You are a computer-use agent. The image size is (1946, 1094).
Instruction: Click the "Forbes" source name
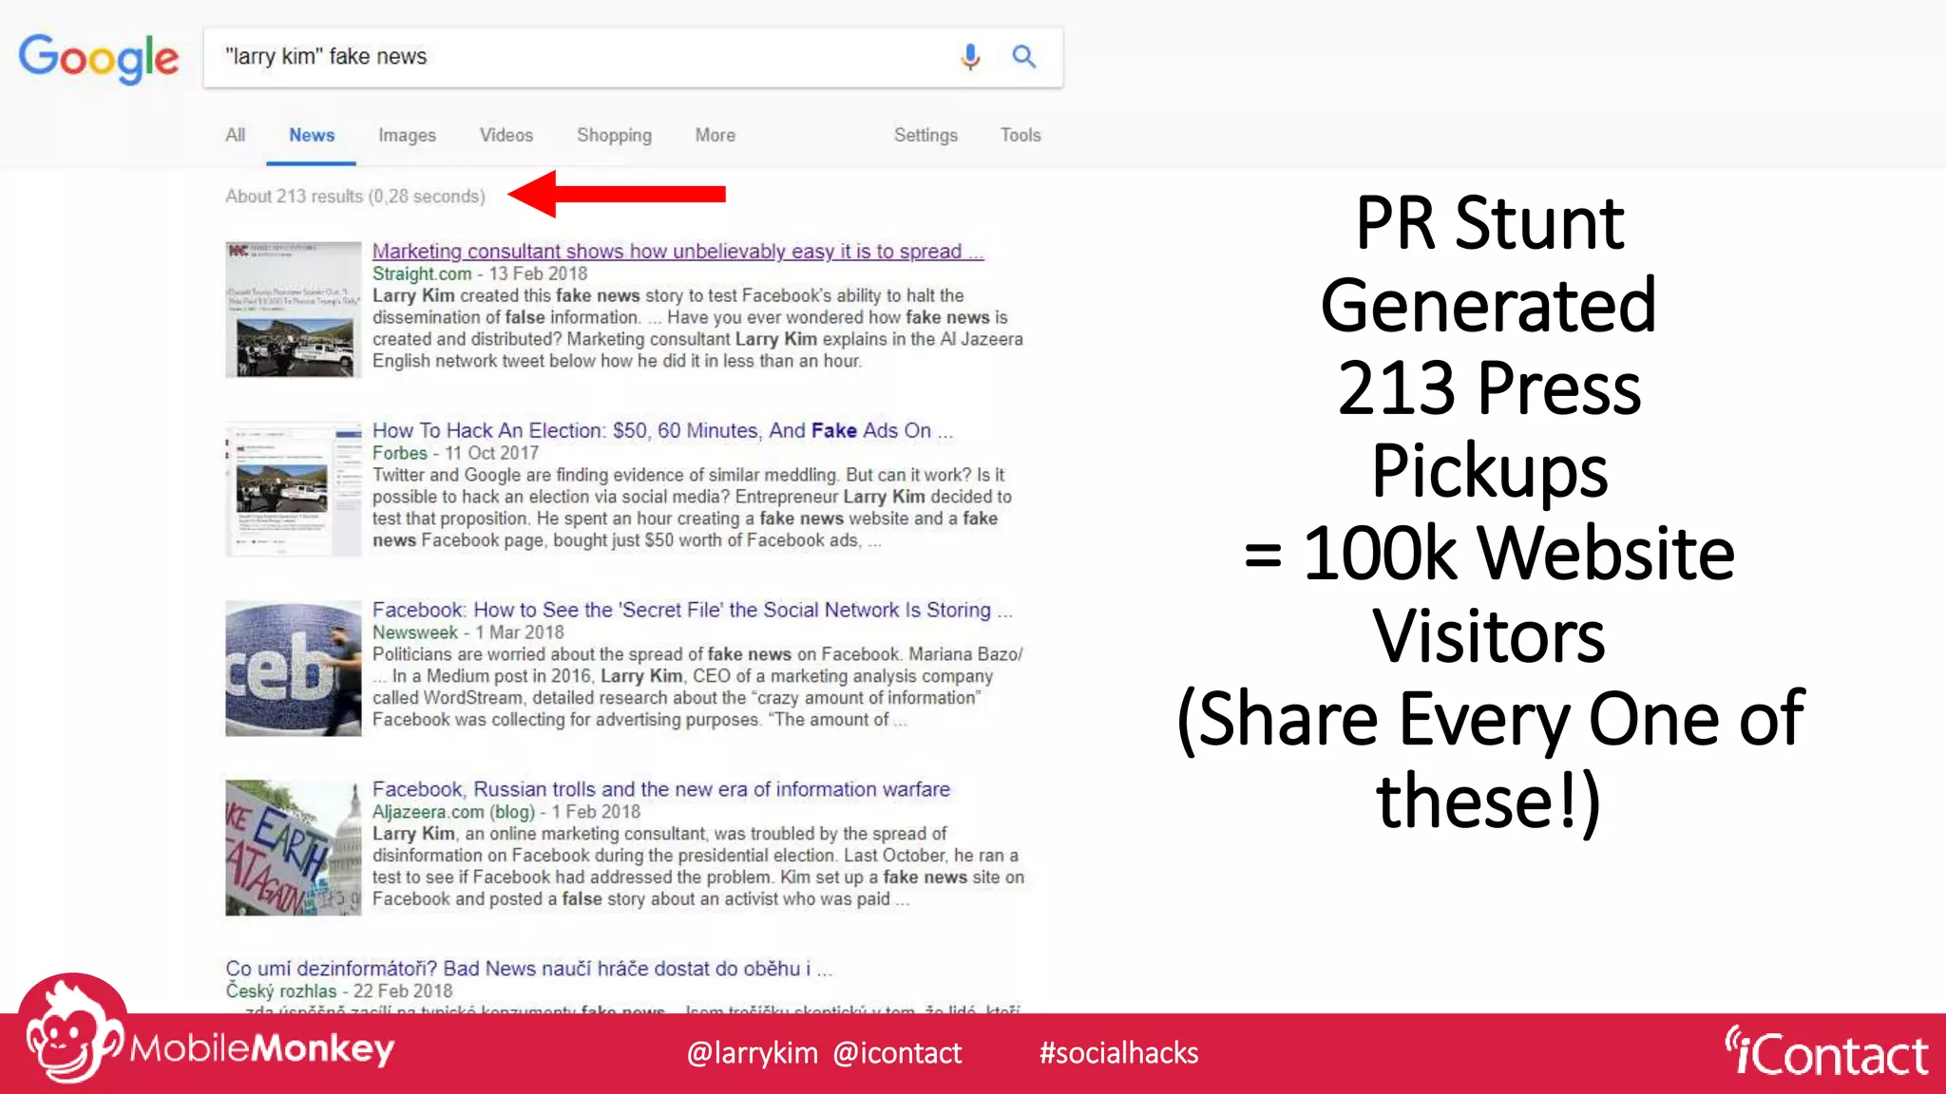pyautogui.click(x=399, y=453)
